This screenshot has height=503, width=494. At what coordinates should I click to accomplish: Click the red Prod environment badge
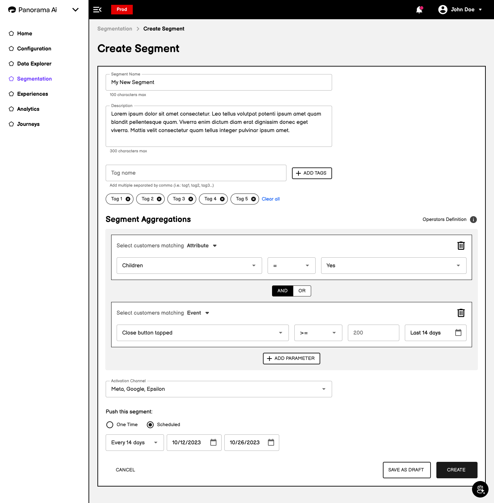(122, 10)
